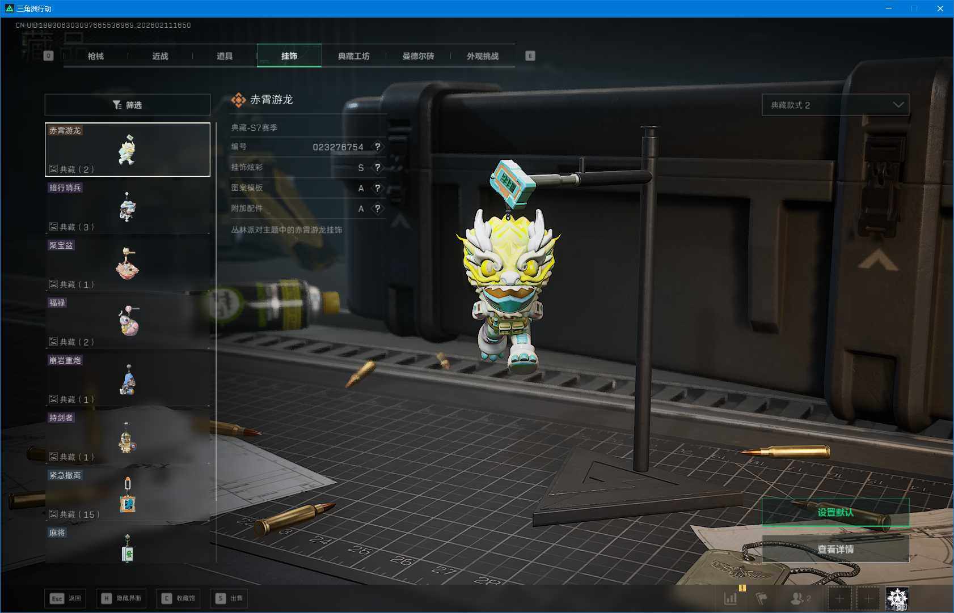Click the 典藏 image icon on 赤霄游龙 card
This screenshot has width=954, height=613.
coord(53,169)
